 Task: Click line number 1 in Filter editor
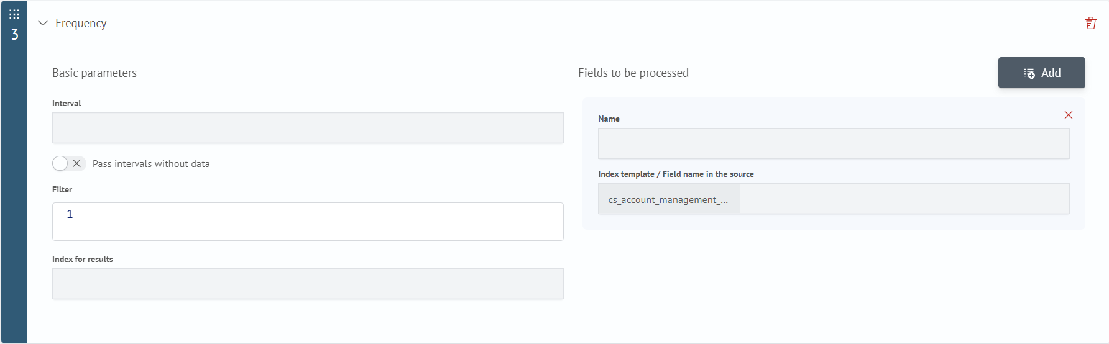(70, 214)
